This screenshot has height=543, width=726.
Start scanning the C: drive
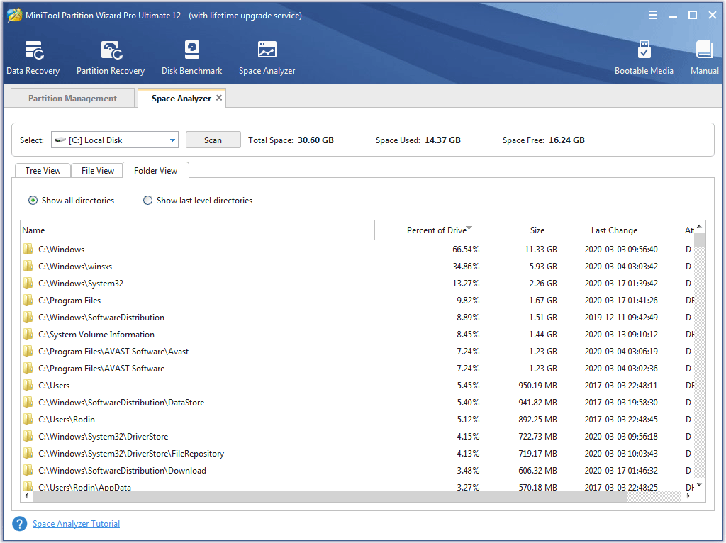click(x=213, y=140)
